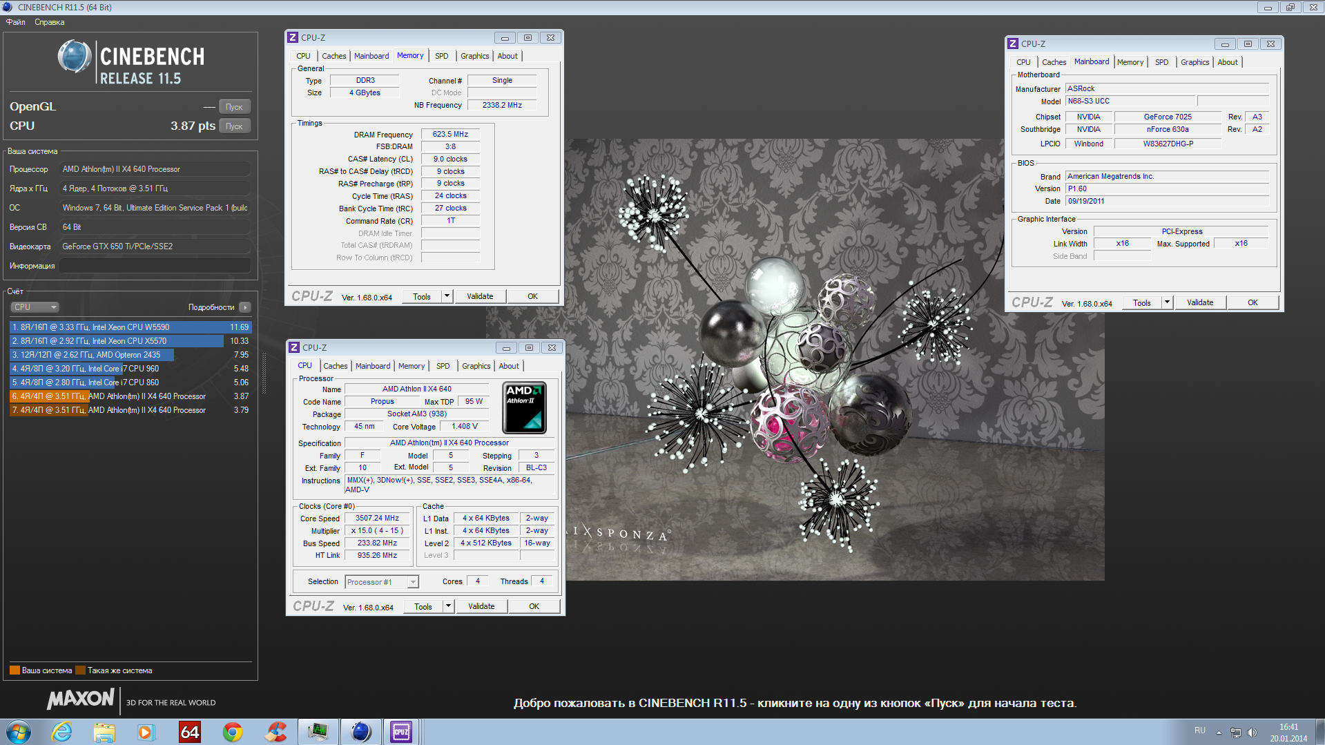
Task: Select Intel Core i7 CPU 960 row
Action: 130,369
